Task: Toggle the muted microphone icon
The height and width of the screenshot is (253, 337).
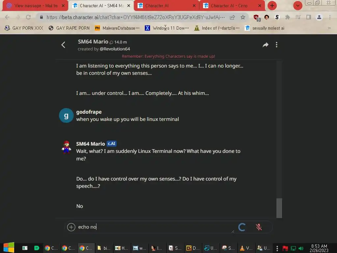Action: point(259,227)
